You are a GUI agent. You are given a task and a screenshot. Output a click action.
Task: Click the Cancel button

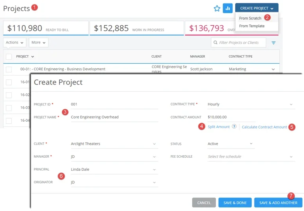(x=204, y=203)
